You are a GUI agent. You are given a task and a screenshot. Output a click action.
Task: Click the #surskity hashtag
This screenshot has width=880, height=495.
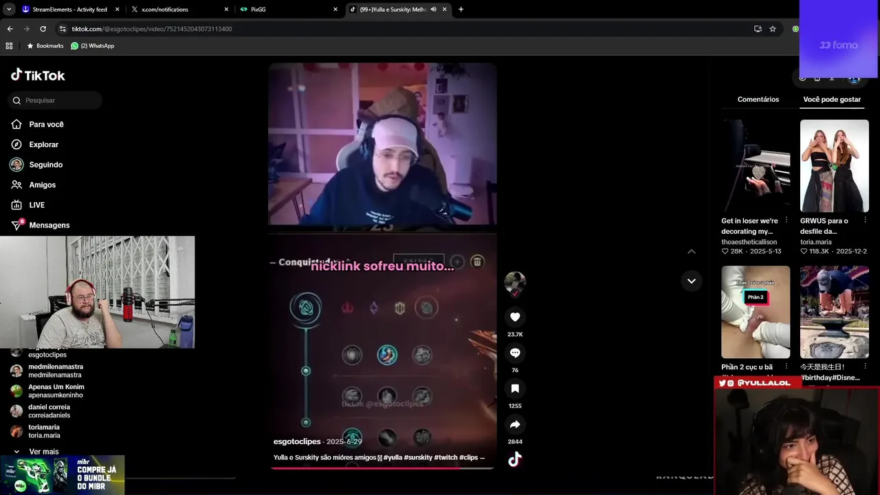click(x=418, y=457)
